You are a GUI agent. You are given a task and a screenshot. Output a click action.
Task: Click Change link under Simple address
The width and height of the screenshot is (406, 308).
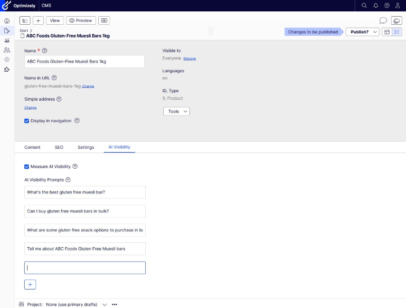click(30, 107)
